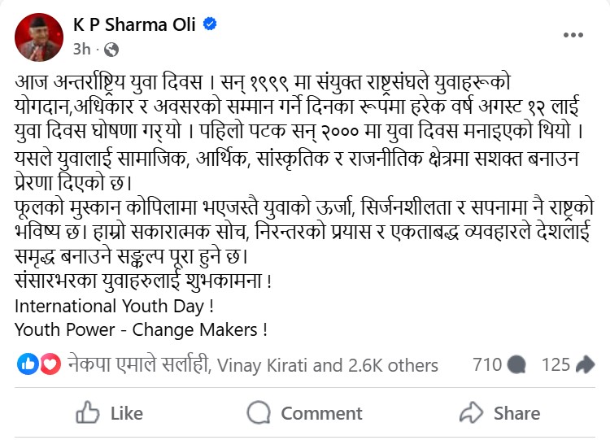Screen dimensions: 610x440
Task: Click the blue verified badge
Action: 210,24
